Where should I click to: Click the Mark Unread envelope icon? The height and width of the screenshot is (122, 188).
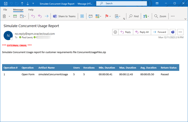tap(90, 16)
